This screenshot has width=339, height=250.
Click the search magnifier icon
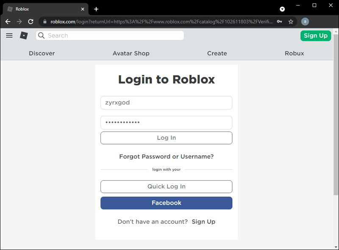(x=42, y=36)
